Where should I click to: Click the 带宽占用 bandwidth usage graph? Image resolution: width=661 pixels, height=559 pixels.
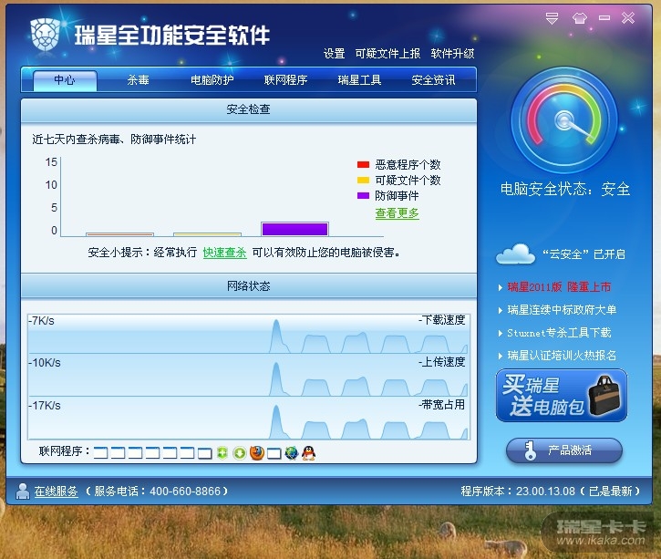click(249, 419)
